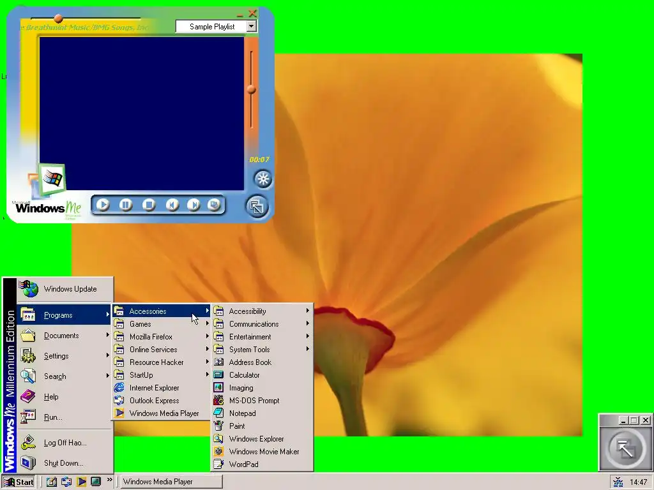
Task: Open Help from Start menu
Action: [x=65, y=397]
